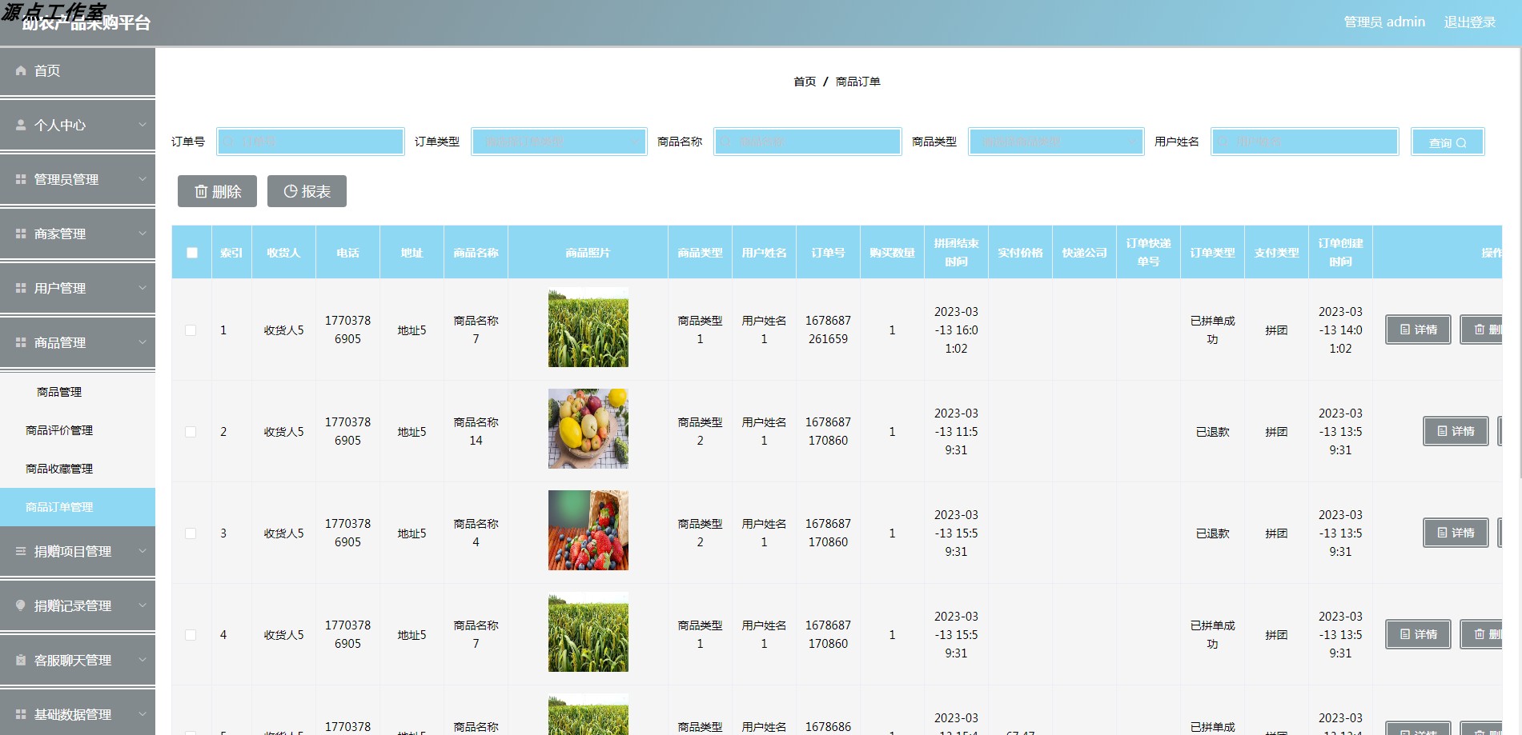Click the clock icon on the 报表 button
Image resolution: width=1522 pixels, height=735 pixels.
[290, 190]
